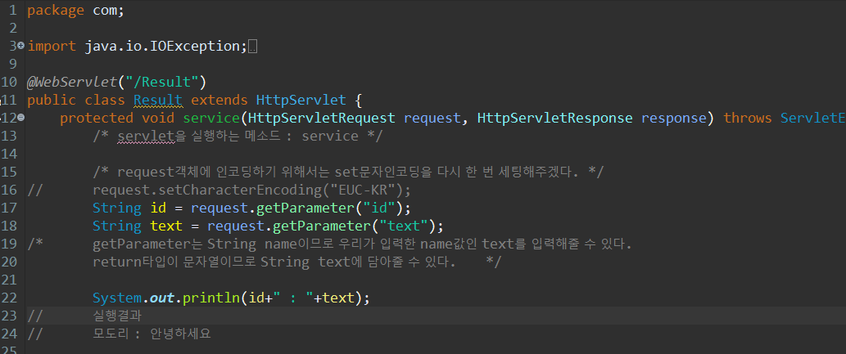Open the folded import placeholder box after IOException;
The width and height of the screenshot is (846, 354).
(252, 47)
